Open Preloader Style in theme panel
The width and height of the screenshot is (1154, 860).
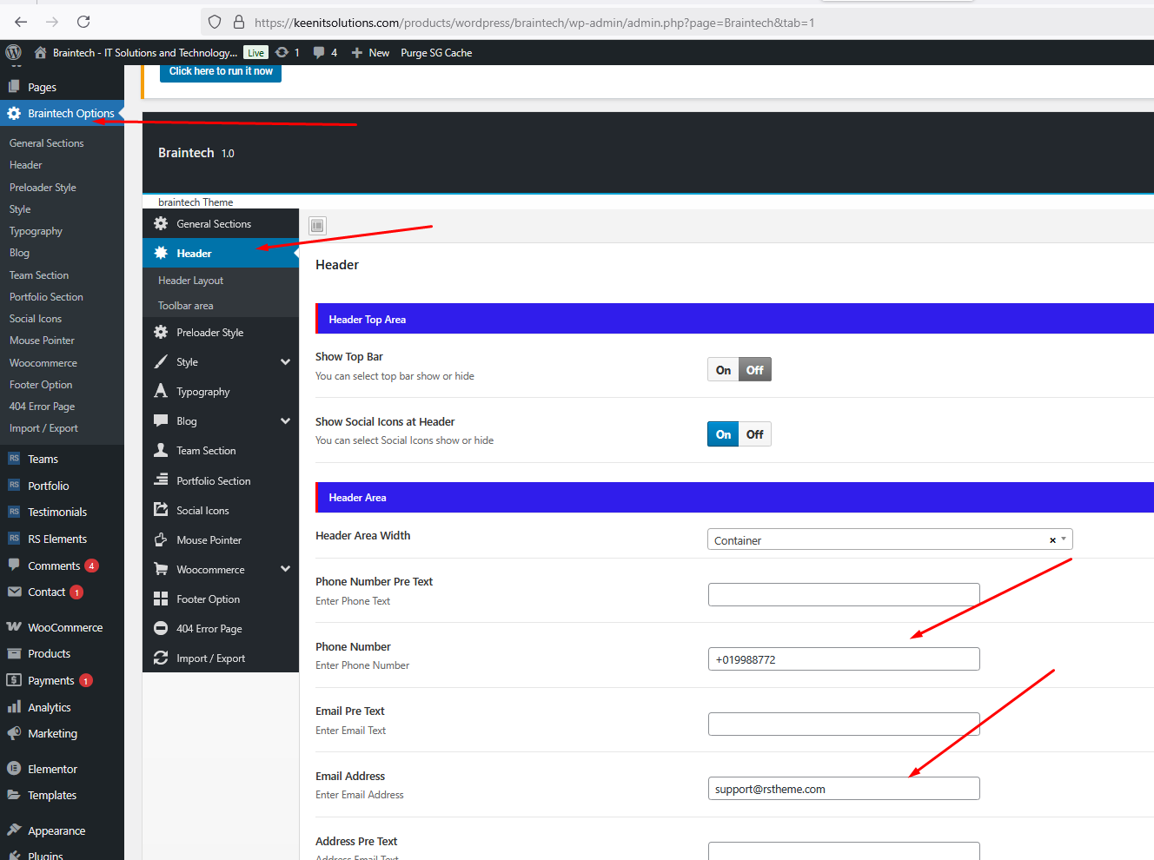[221, 333]
